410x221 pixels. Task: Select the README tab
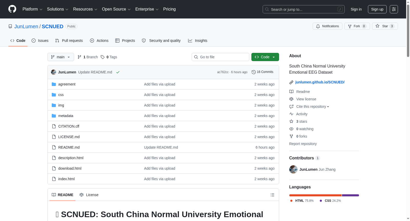pos(63,195)
